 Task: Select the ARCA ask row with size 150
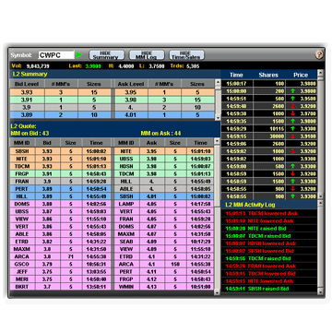164,264
